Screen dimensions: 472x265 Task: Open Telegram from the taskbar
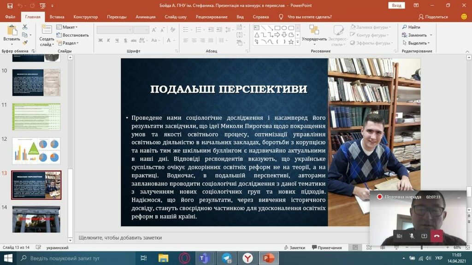click(226, 258)
